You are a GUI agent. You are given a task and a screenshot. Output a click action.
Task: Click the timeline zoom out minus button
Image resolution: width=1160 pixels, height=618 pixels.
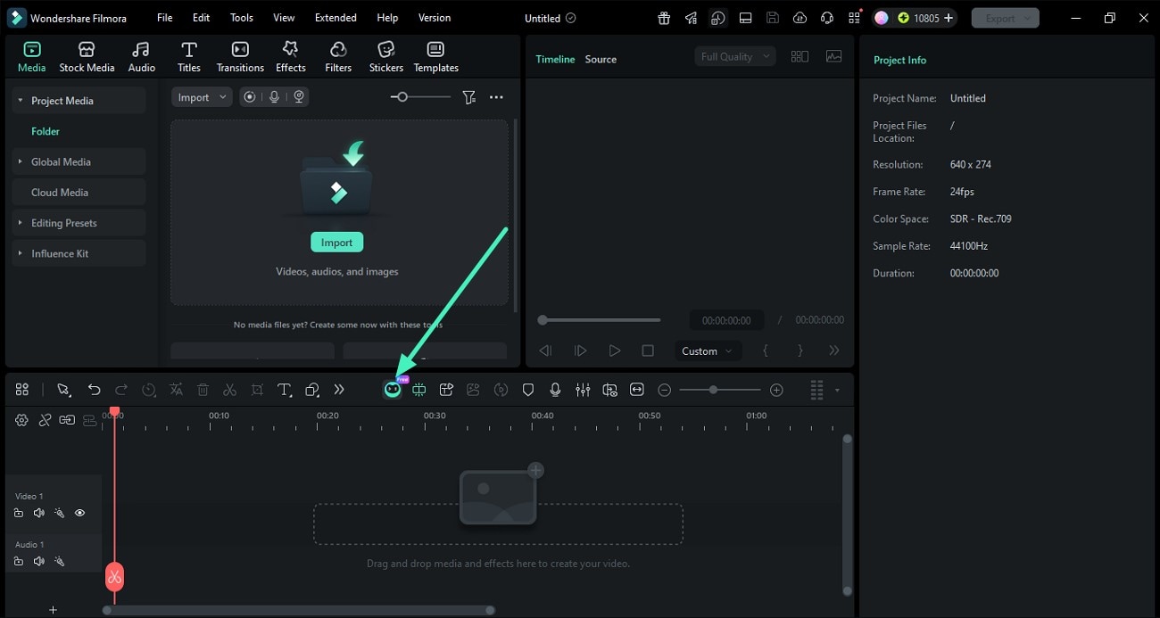(x=664, y=390)
